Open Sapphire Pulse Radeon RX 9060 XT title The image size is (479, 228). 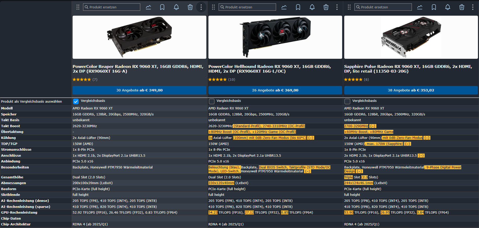coord(408,69)
